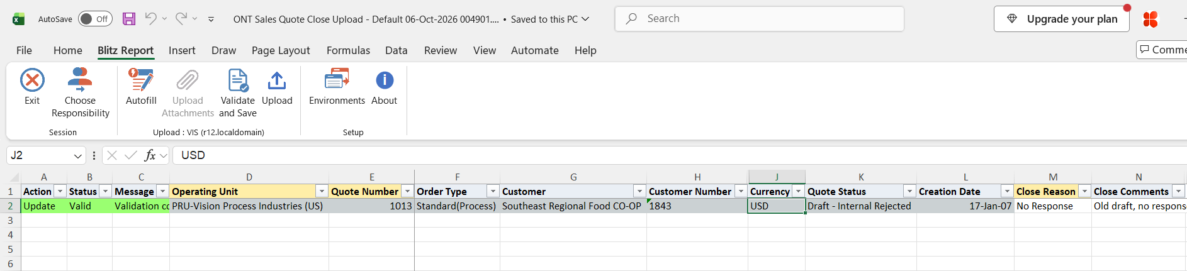
Task: Select the green 'Update' action cell
Action: pyautogui.click(x=44, y=206)
